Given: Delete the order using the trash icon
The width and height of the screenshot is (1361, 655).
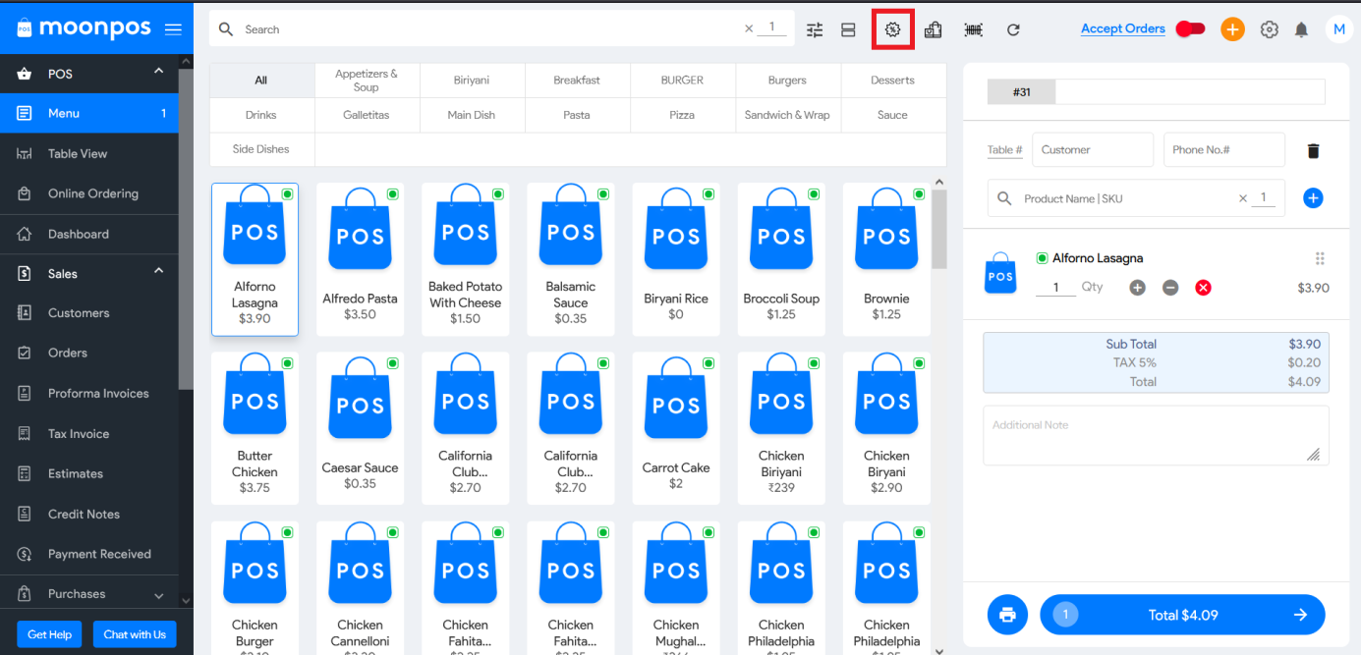Looking at the screenshot, I should click(1313, 150).
